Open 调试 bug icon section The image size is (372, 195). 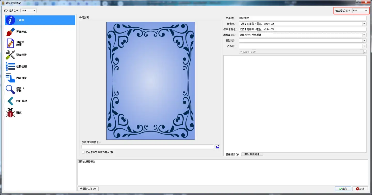10,113
